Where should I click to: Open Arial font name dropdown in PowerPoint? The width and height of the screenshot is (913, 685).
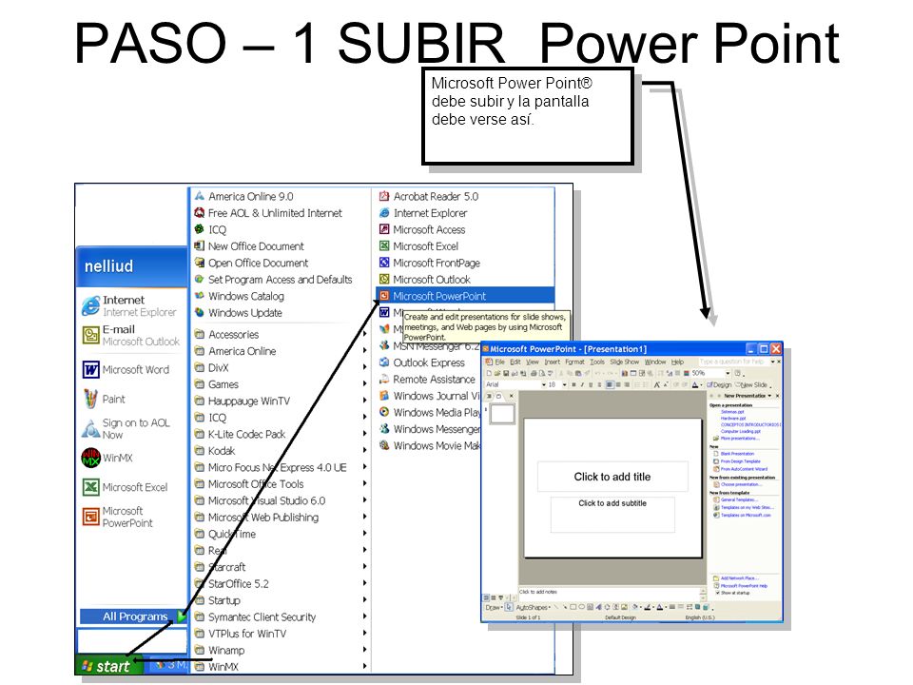544,384
